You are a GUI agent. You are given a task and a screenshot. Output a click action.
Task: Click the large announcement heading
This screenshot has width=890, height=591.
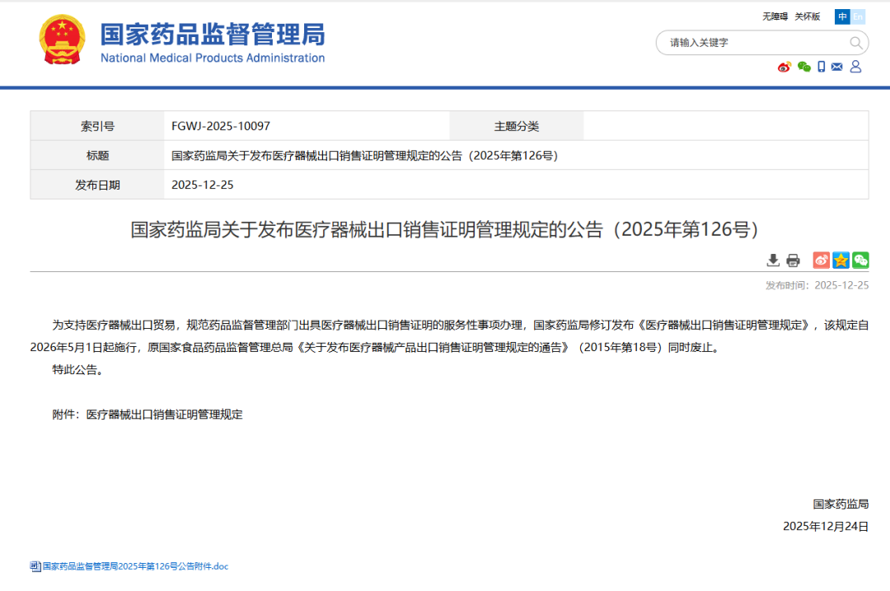click(444, 229)
